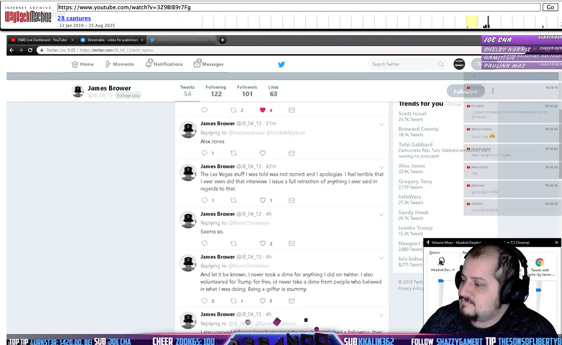Retweet the 'Alex Jones' tweet

pos(234,153)
